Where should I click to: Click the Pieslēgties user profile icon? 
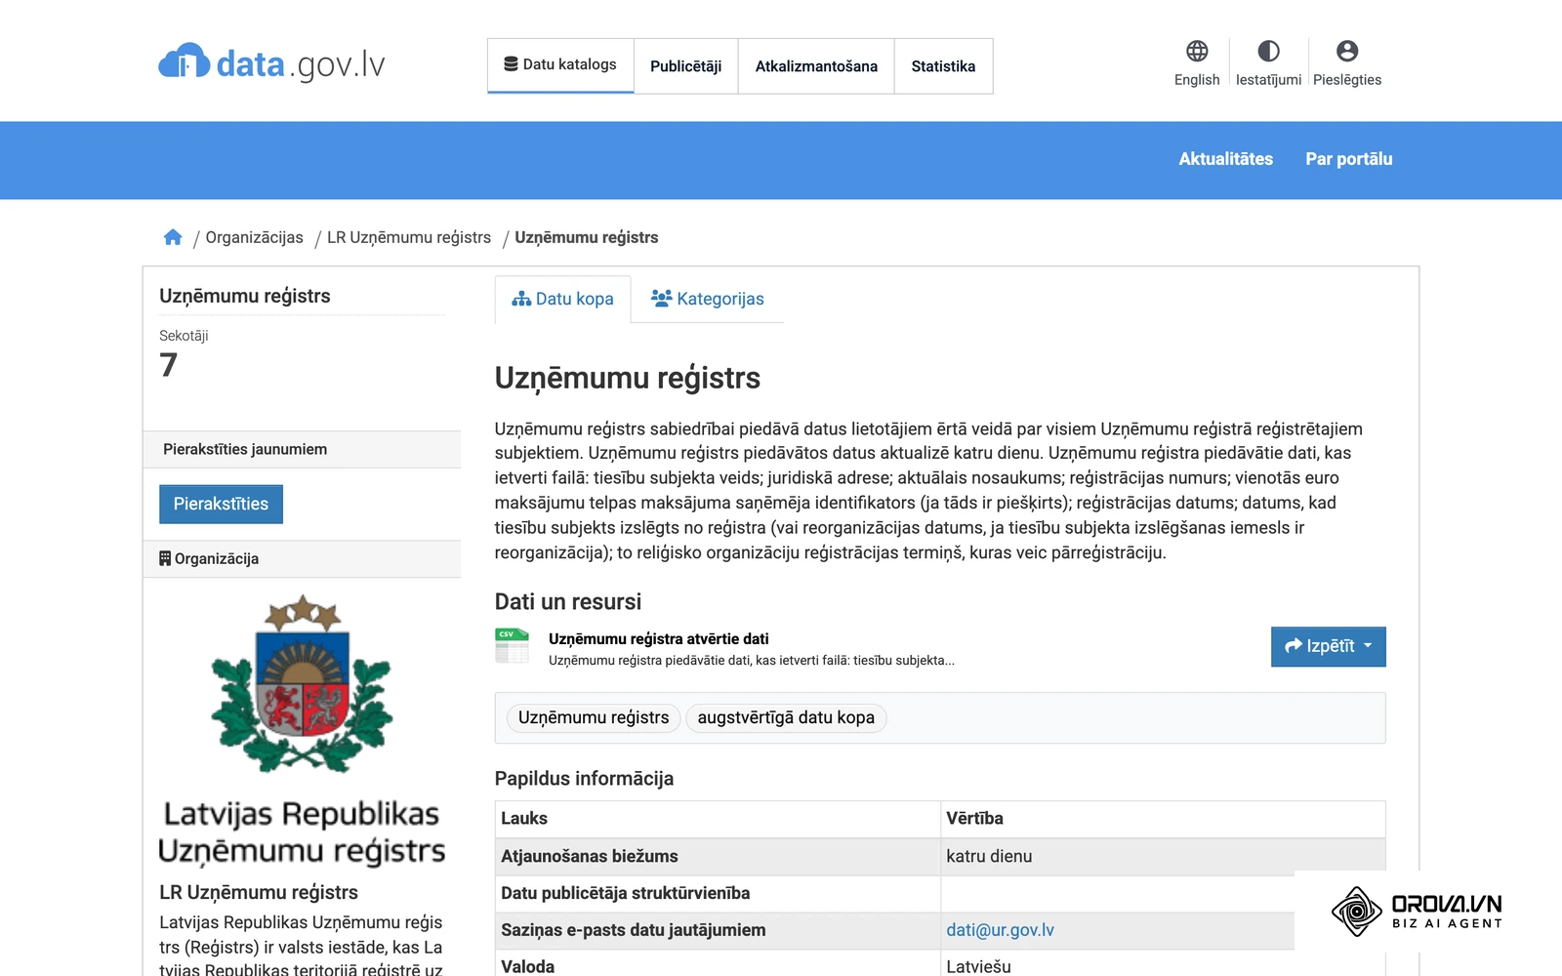point(1347,51)
